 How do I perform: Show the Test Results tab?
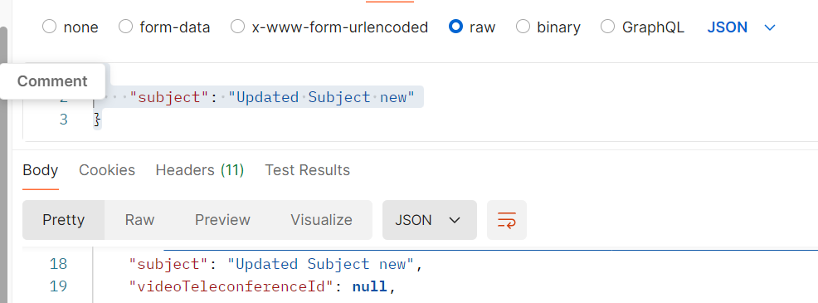coord(307,170)
